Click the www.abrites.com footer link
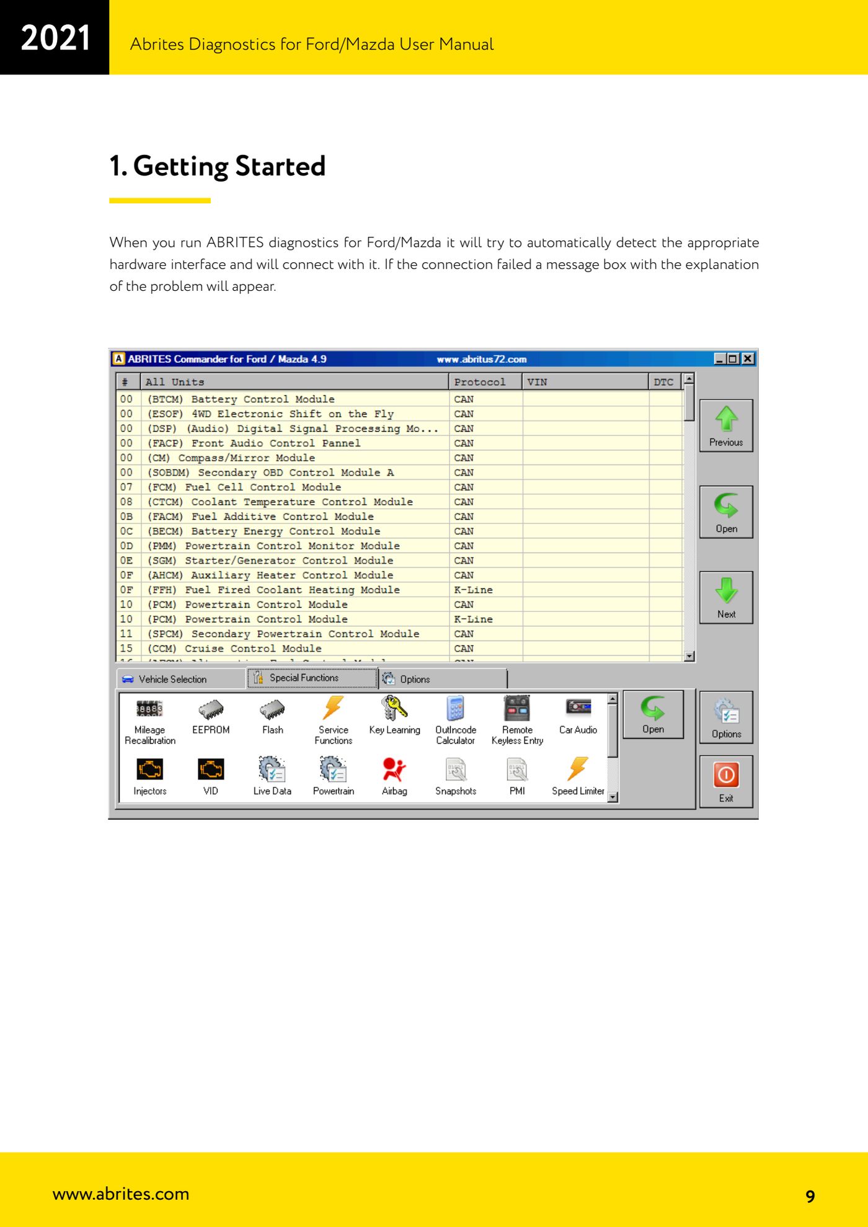The height and width of the screenshot is (1227, 868). (x=121, y=1194)
